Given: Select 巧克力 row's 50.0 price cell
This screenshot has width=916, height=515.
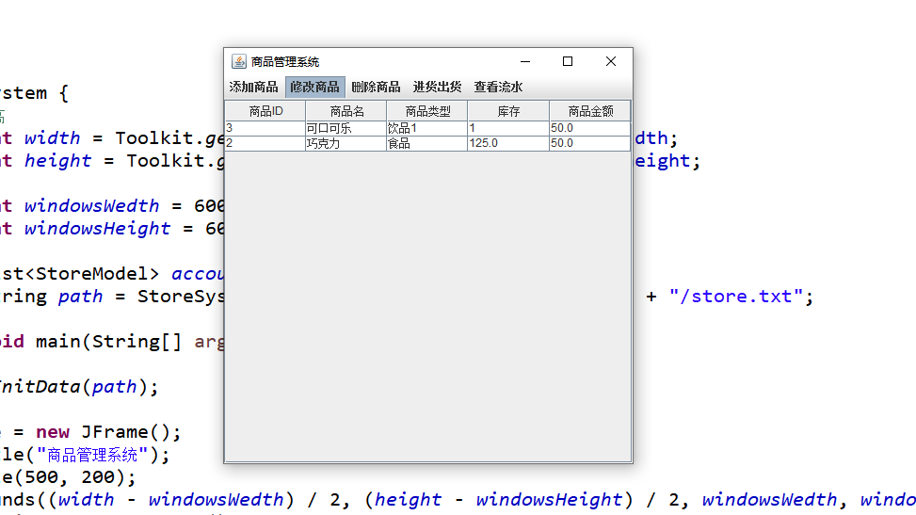Looking at the screenshot, I should 589,143.
